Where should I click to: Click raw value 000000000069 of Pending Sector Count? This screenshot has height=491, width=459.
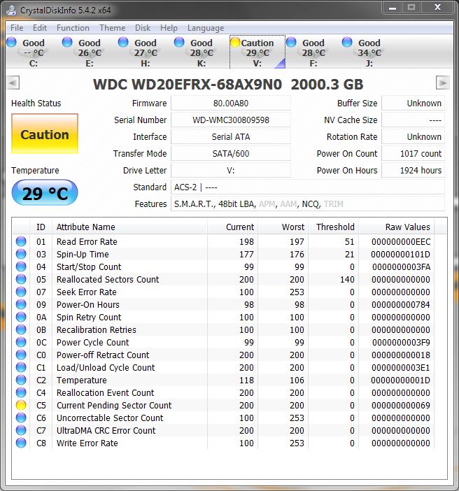click(401, 405)
